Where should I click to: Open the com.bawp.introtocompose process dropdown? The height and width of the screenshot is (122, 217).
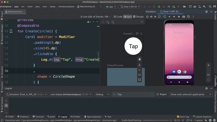point(71,94)
